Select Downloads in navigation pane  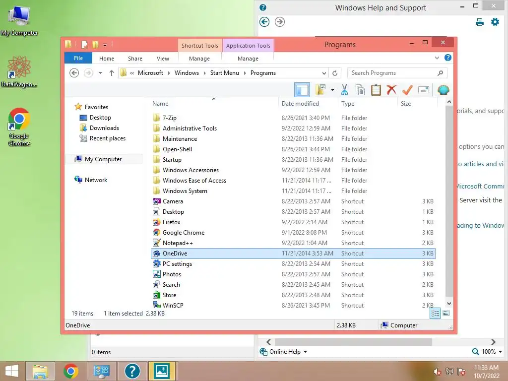coord(104,128)
